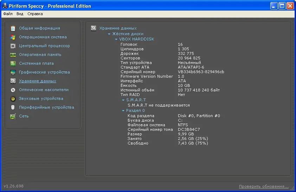Select the underlined Хранение данных sidebar link
Viewport: 296px width, 192px height.
37,81
